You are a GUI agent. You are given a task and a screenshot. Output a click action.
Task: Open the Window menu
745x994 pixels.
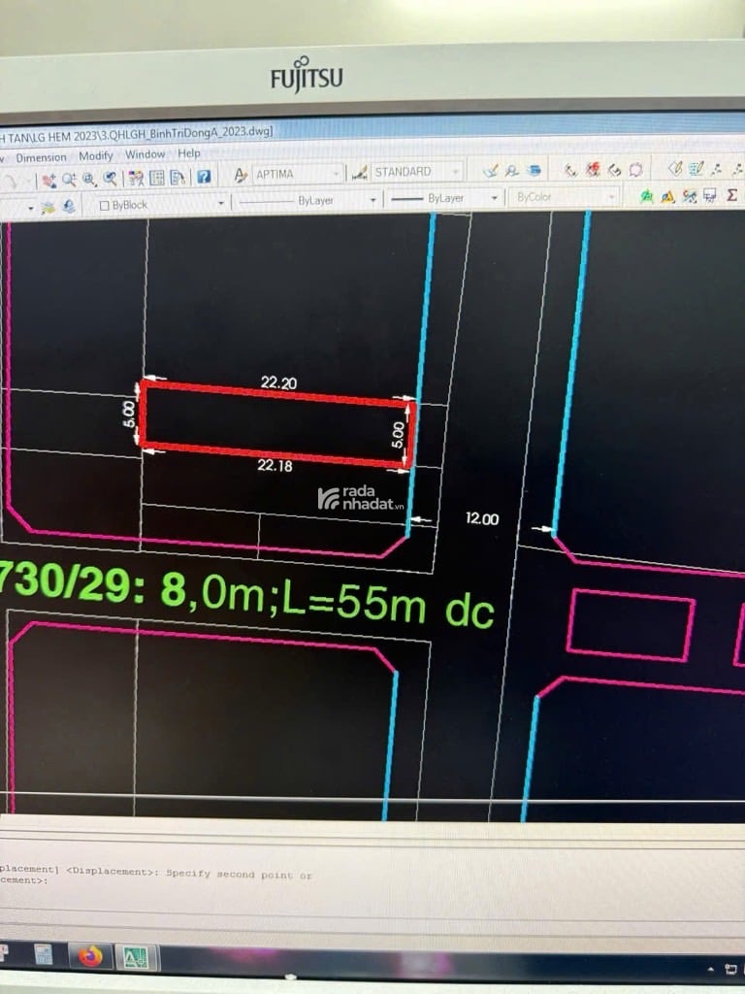point(146,154)
